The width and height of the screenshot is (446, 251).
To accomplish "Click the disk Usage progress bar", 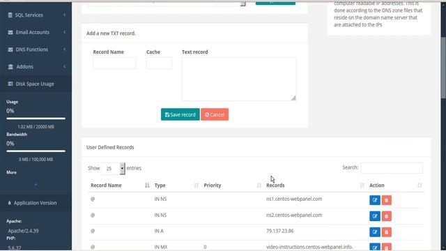I will coord(36,119).
